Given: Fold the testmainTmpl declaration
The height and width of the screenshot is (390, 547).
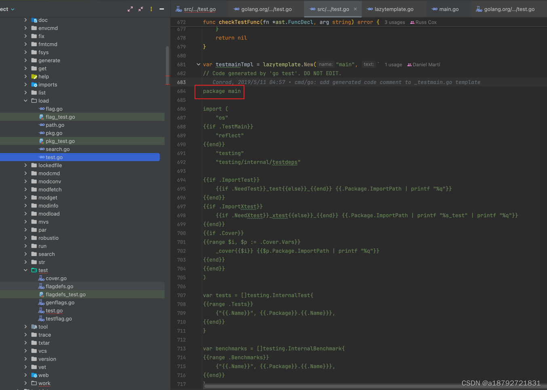Looking at the screenshot, I should click(x=199, y=64).
